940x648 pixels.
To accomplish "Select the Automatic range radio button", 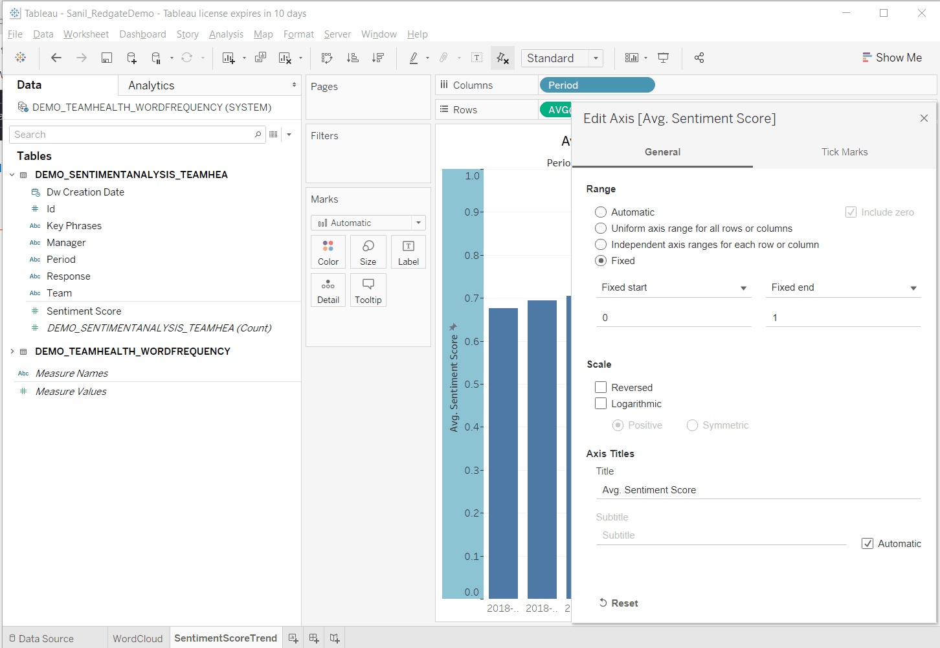I will tap(601, 212).
